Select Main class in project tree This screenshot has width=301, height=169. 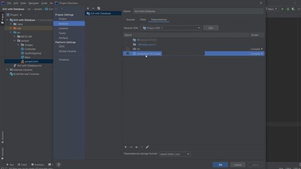coord(27,57)
